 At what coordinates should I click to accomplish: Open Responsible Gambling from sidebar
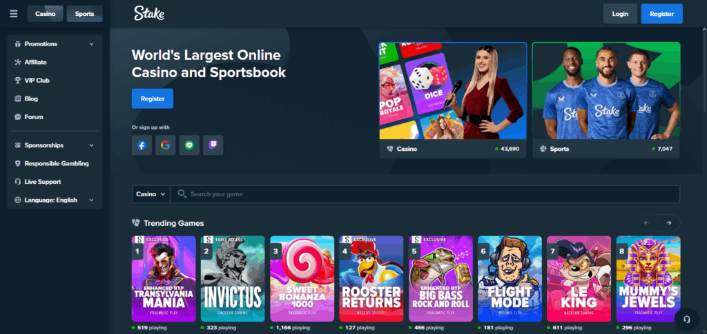pos(55,164)
